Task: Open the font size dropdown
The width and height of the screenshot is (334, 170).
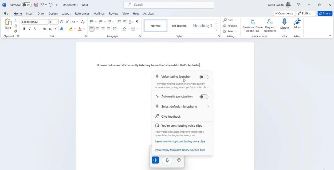Action: click(x=57, y=22)
